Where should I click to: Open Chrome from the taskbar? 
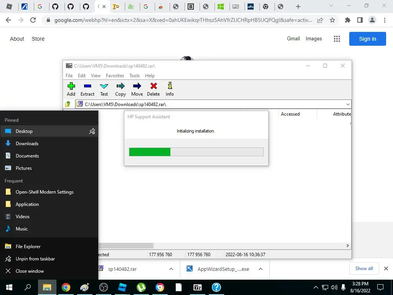tap(66, 287)
